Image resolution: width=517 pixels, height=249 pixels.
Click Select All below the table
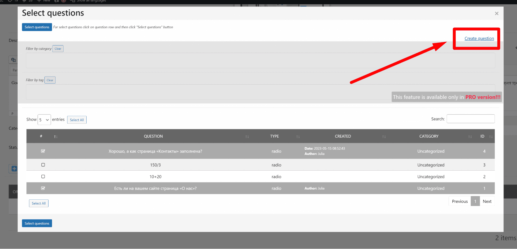(39, 203)
